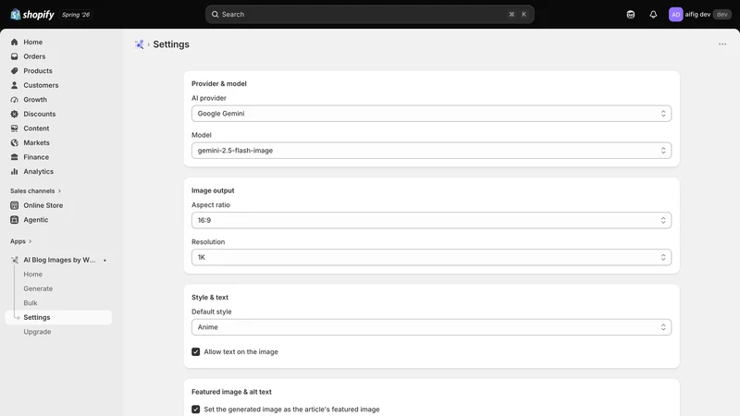Open the Aspect ratio dropdown
740x416 pixels.
click(x=431, y=220)
